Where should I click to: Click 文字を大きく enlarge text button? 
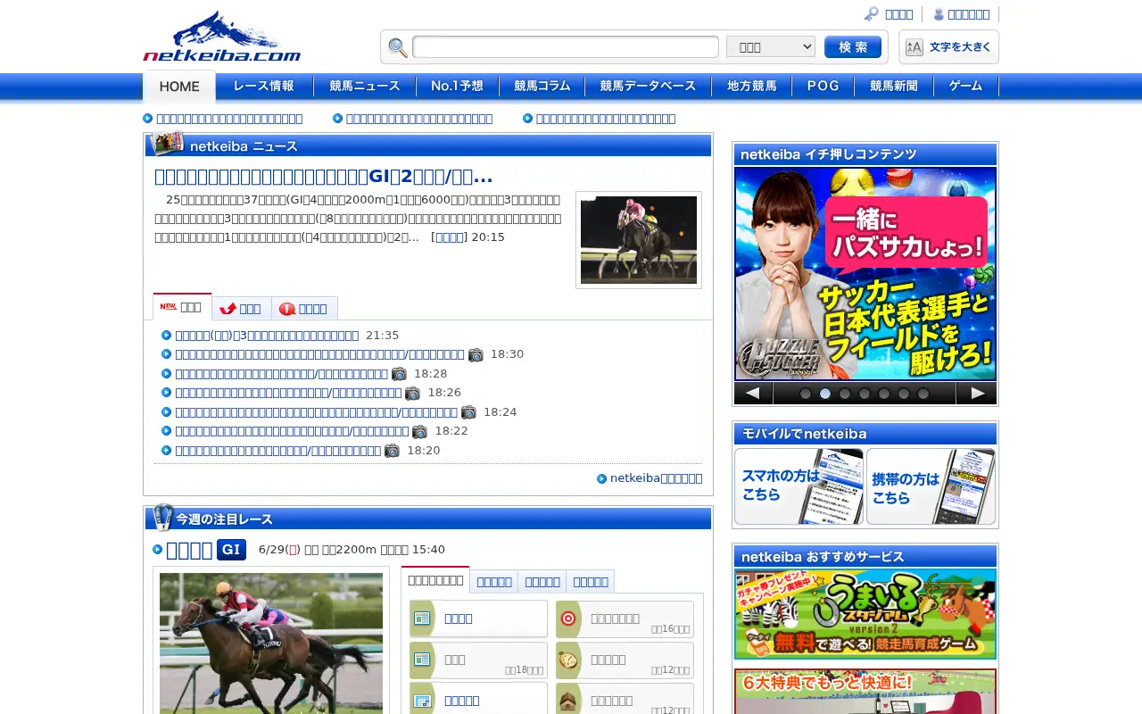948,47
